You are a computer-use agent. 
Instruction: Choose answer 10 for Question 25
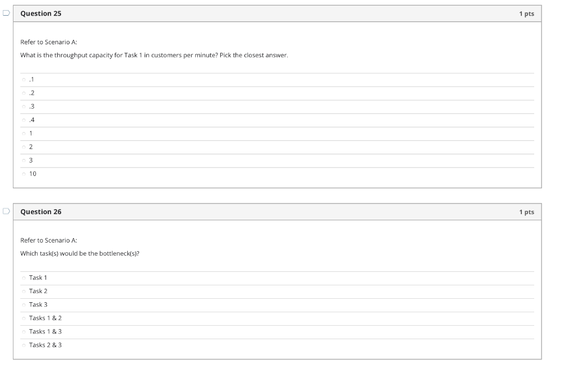(24, 174)
